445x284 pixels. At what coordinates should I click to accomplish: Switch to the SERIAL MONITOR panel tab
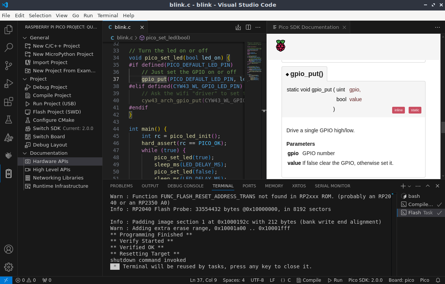pyautogui.click(x=332, y=186)
